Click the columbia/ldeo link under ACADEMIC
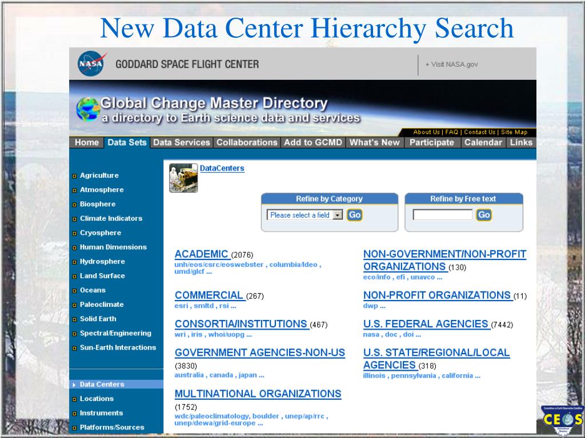The image size is (585, 438). click(x=293, y=265)
